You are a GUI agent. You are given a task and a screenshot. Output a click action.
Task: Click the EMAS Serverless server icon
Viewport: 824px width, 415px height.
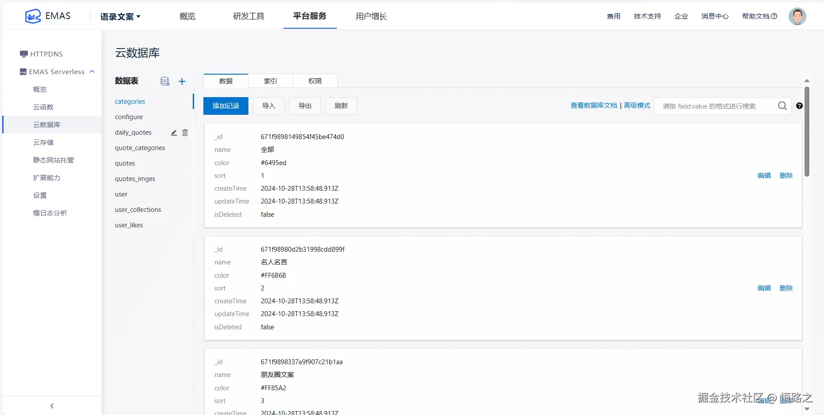point(23,72)
